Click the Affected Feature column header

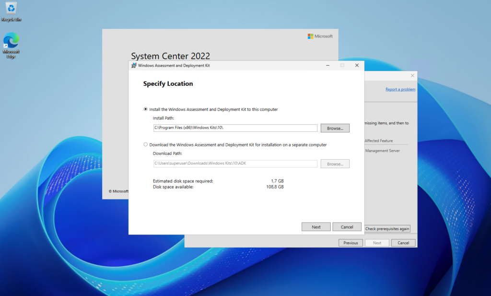pos(379,141)
